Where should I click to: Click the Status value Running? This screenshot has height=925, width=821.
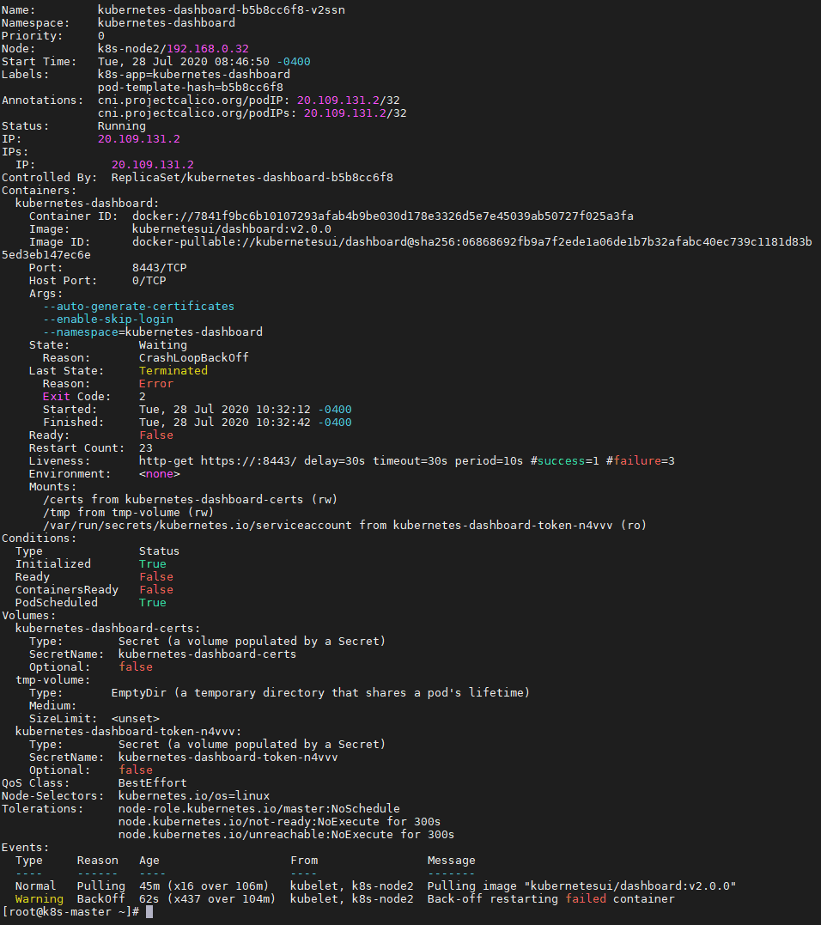(x=121, y=125)
